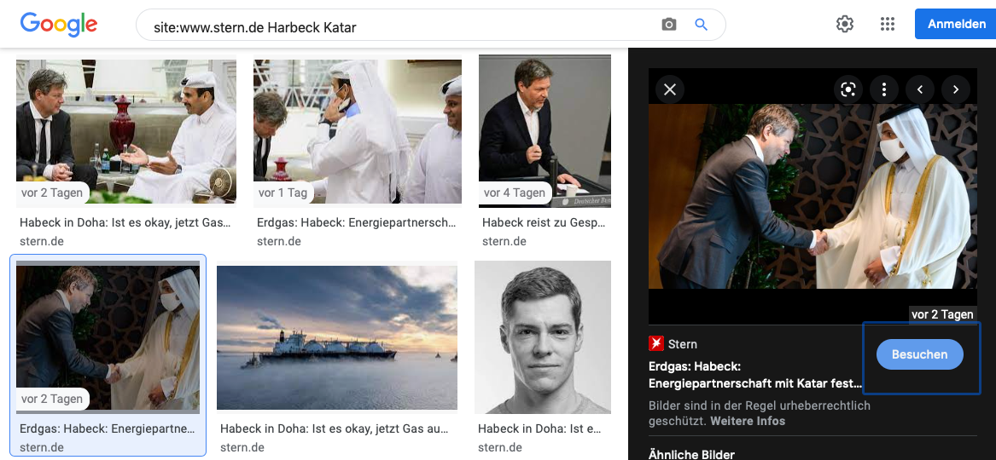The width and height of the screenshot is (996, 460).
Task: Click the Google logo
Action: pyautogui.click(x=59, y=25)
